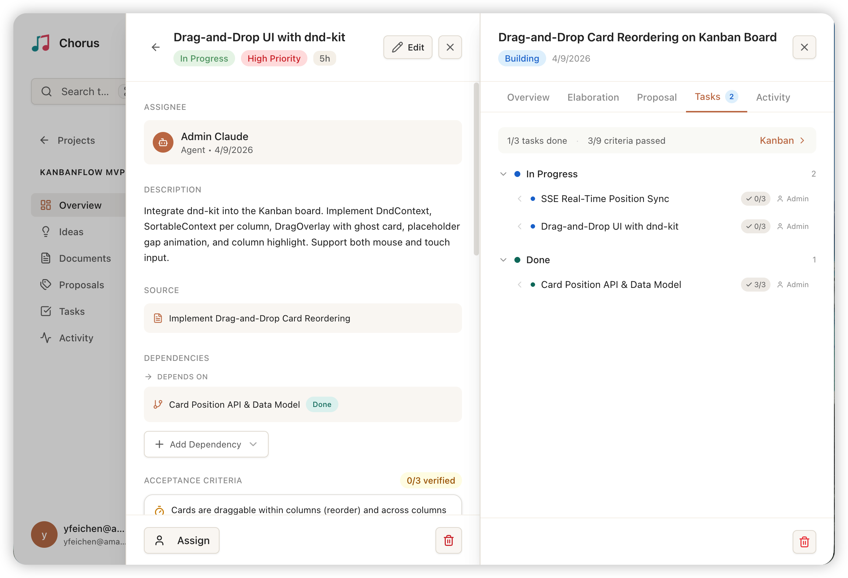Open Proposals from the sidebar

coord(81,285)
